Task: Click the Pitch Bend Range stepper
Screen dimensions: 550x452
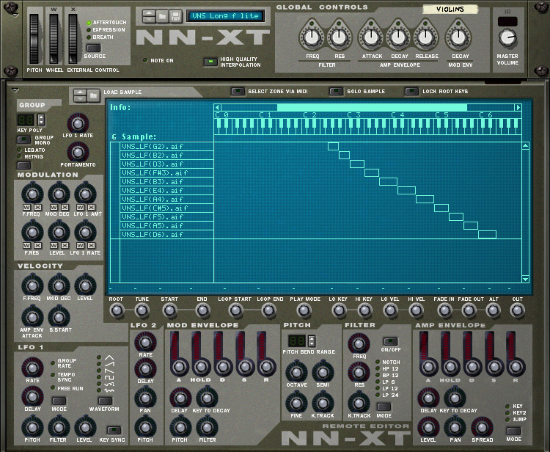Action: click(311, 341)
